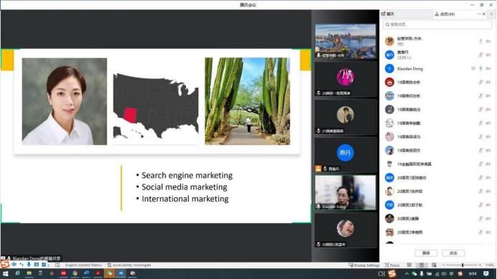Open Display Settings in the status bar
This screenshot has width=497, height=279.
(364, 265)
